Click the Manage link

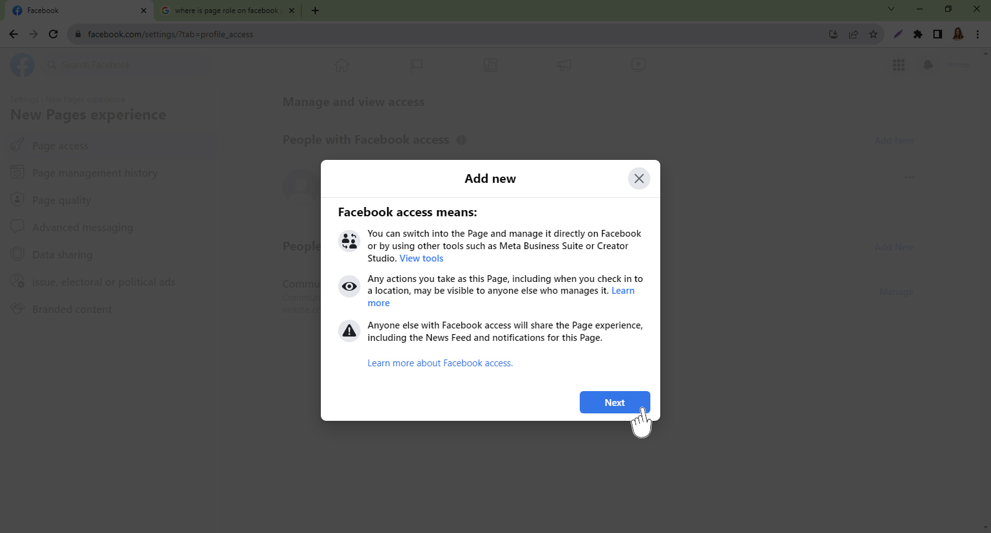coord(896,292)
